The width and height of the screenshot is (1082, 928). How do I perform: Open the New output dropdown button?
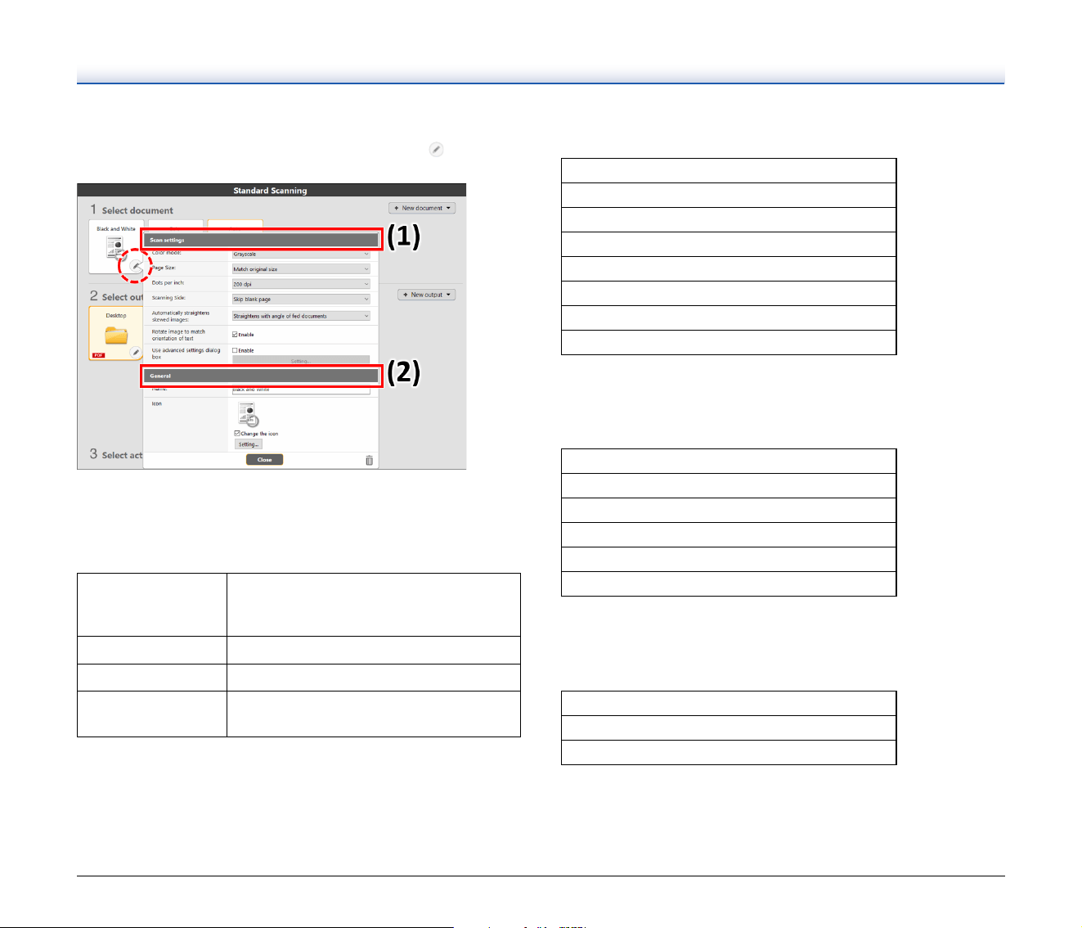[x=426, y=295]
